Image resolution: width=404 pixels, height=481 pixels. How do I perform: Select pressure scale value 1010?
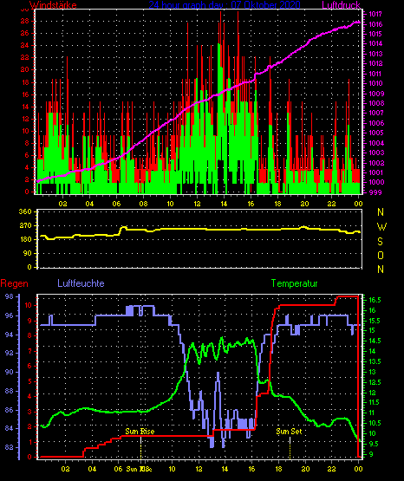coord(375,83)
